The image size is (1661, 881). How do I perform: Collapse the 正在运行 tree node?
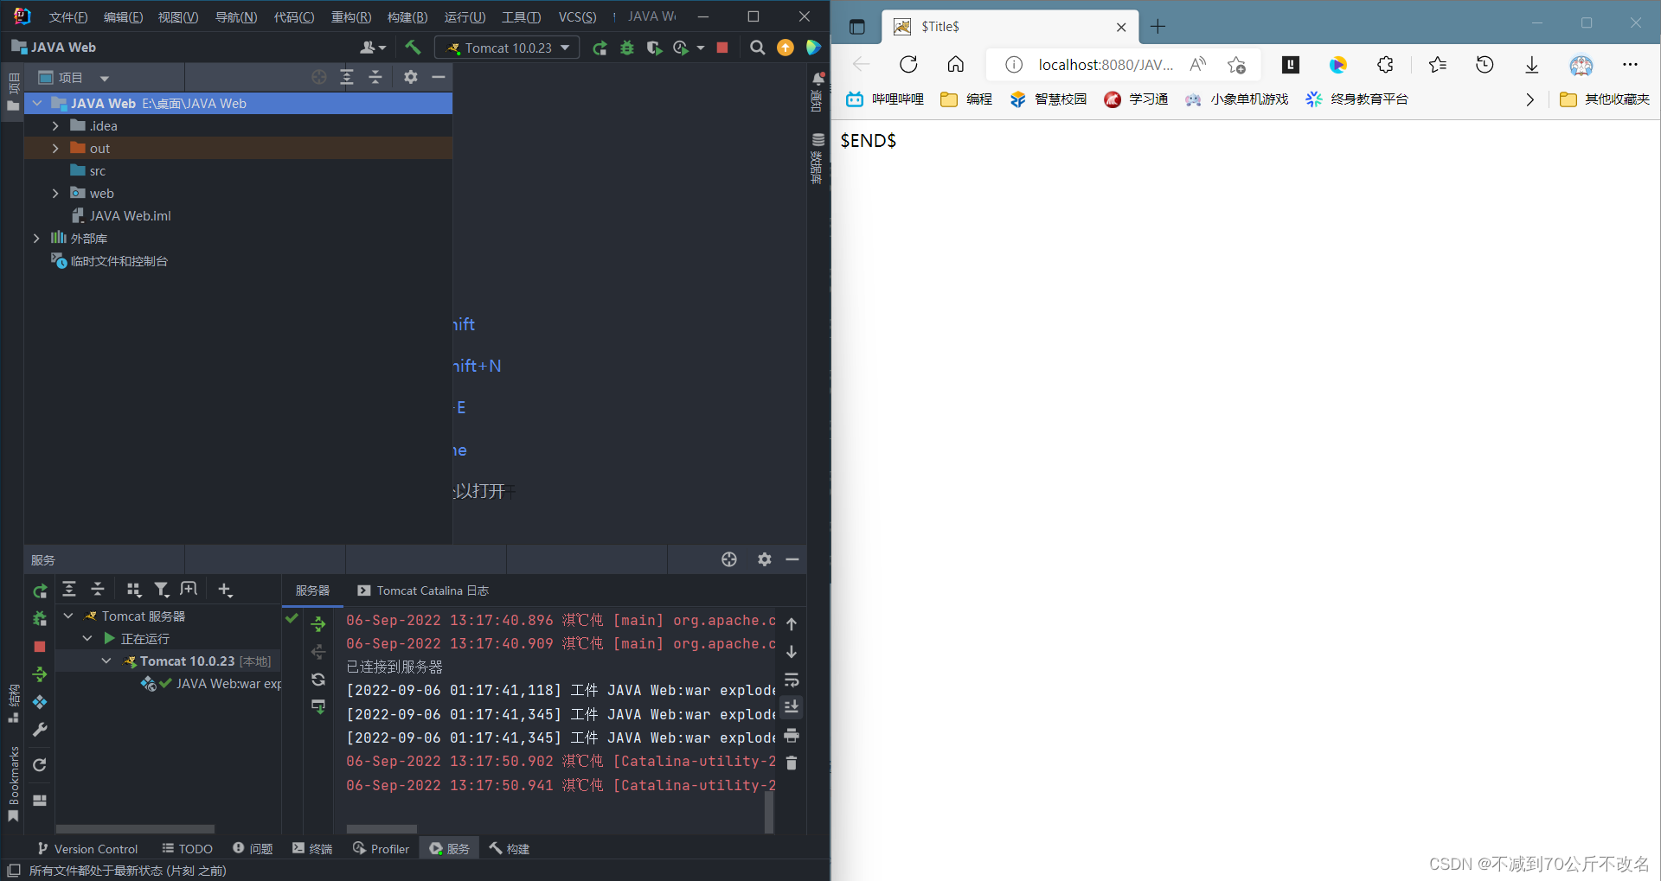click(87, 638)
